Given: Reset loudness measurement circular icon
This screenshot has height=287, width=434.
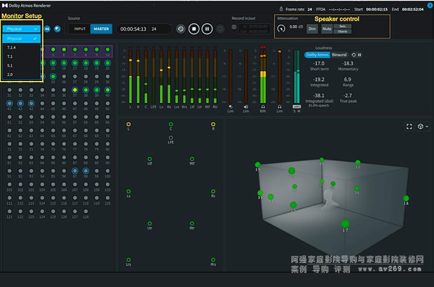Looking at the screenshot, I should (354, 55).
